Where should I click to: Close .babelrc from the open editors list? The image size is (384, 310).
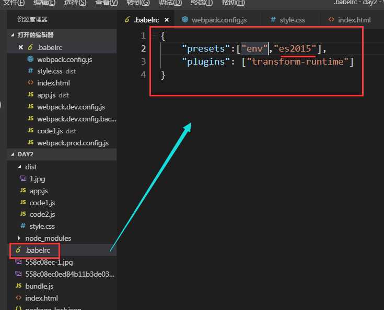pyautogui.click(x=21, y=47)
